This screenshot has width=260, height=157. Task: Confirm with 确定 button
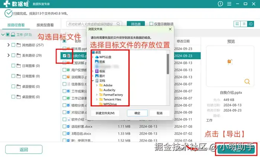click(137, 113)
